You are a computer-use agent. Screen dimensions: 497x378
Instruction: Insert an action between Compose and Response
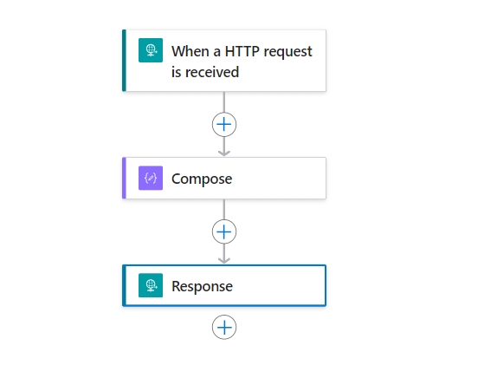coord(224,231)
